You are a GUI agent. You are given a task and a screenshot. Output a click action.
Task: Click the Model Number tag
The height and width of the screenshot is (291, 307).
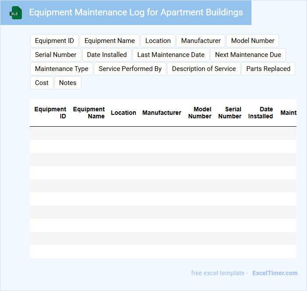(252, 41)
